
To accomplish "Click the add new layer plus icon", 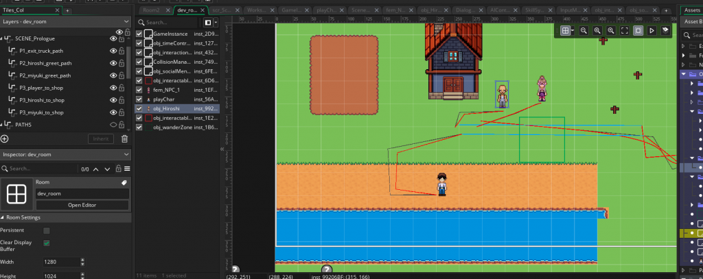I will click(5, 139).
